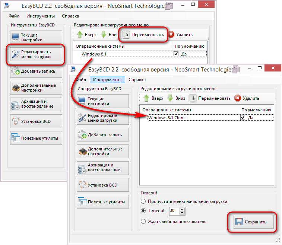Click По умолчанию header in back window
This screenshot has height=245, width=282.
point(190,46)
